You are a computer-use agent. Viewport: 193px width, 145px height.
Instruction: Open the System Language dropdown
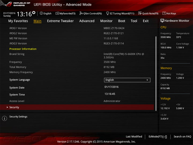pos(127,80)
